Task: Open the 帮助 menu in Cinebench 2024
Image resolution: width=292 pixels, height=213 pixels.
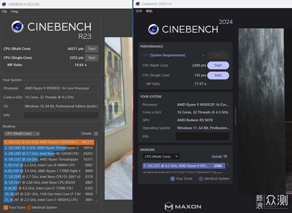Action: click(x=149, y=11)
